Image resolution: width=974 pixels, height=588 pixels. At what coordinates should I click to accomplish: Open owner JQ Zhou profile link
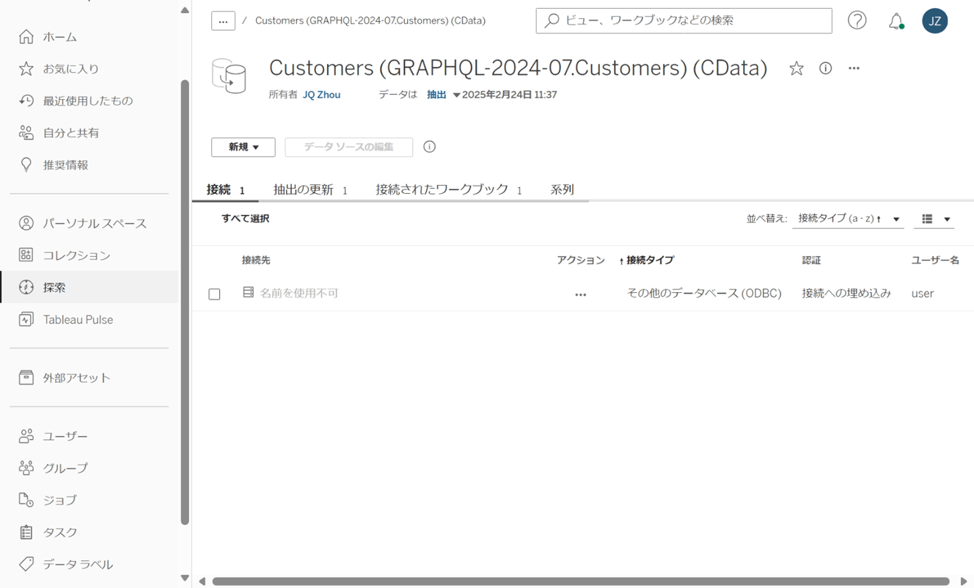coord(321,95)
